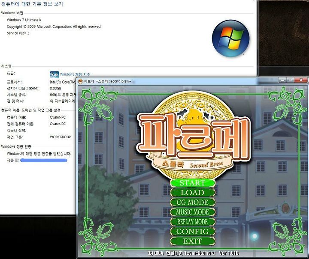Click the 파르페 game logo
The height and width of the screenshot is (259, 309).
tap(194, 136)
